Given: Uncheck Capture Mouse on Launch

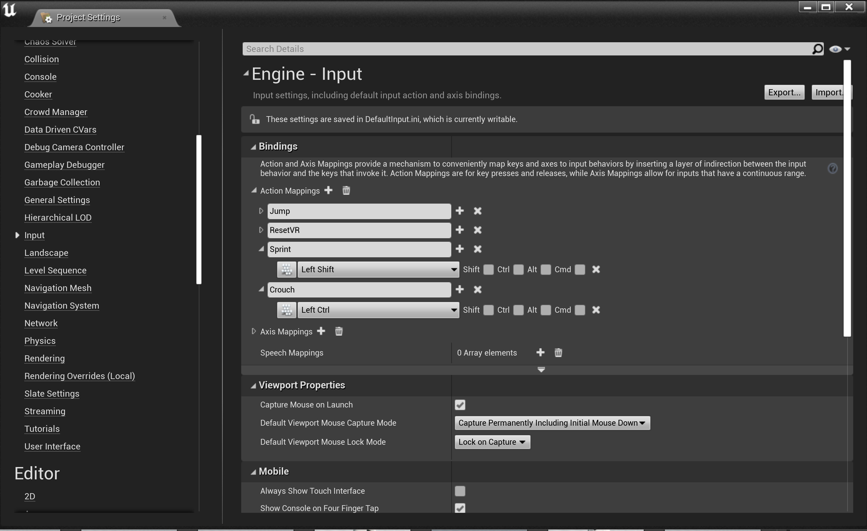Looking at the screenshot, I should [x=460, y=405].
